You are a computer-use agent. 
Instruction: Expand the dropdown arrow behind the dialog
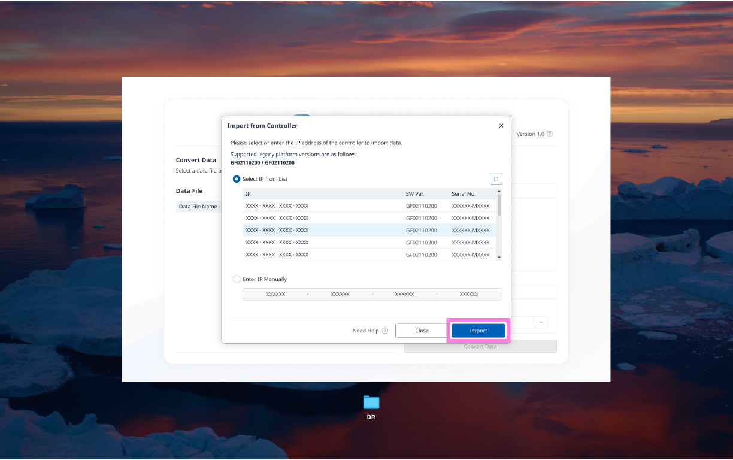[541, 322]
